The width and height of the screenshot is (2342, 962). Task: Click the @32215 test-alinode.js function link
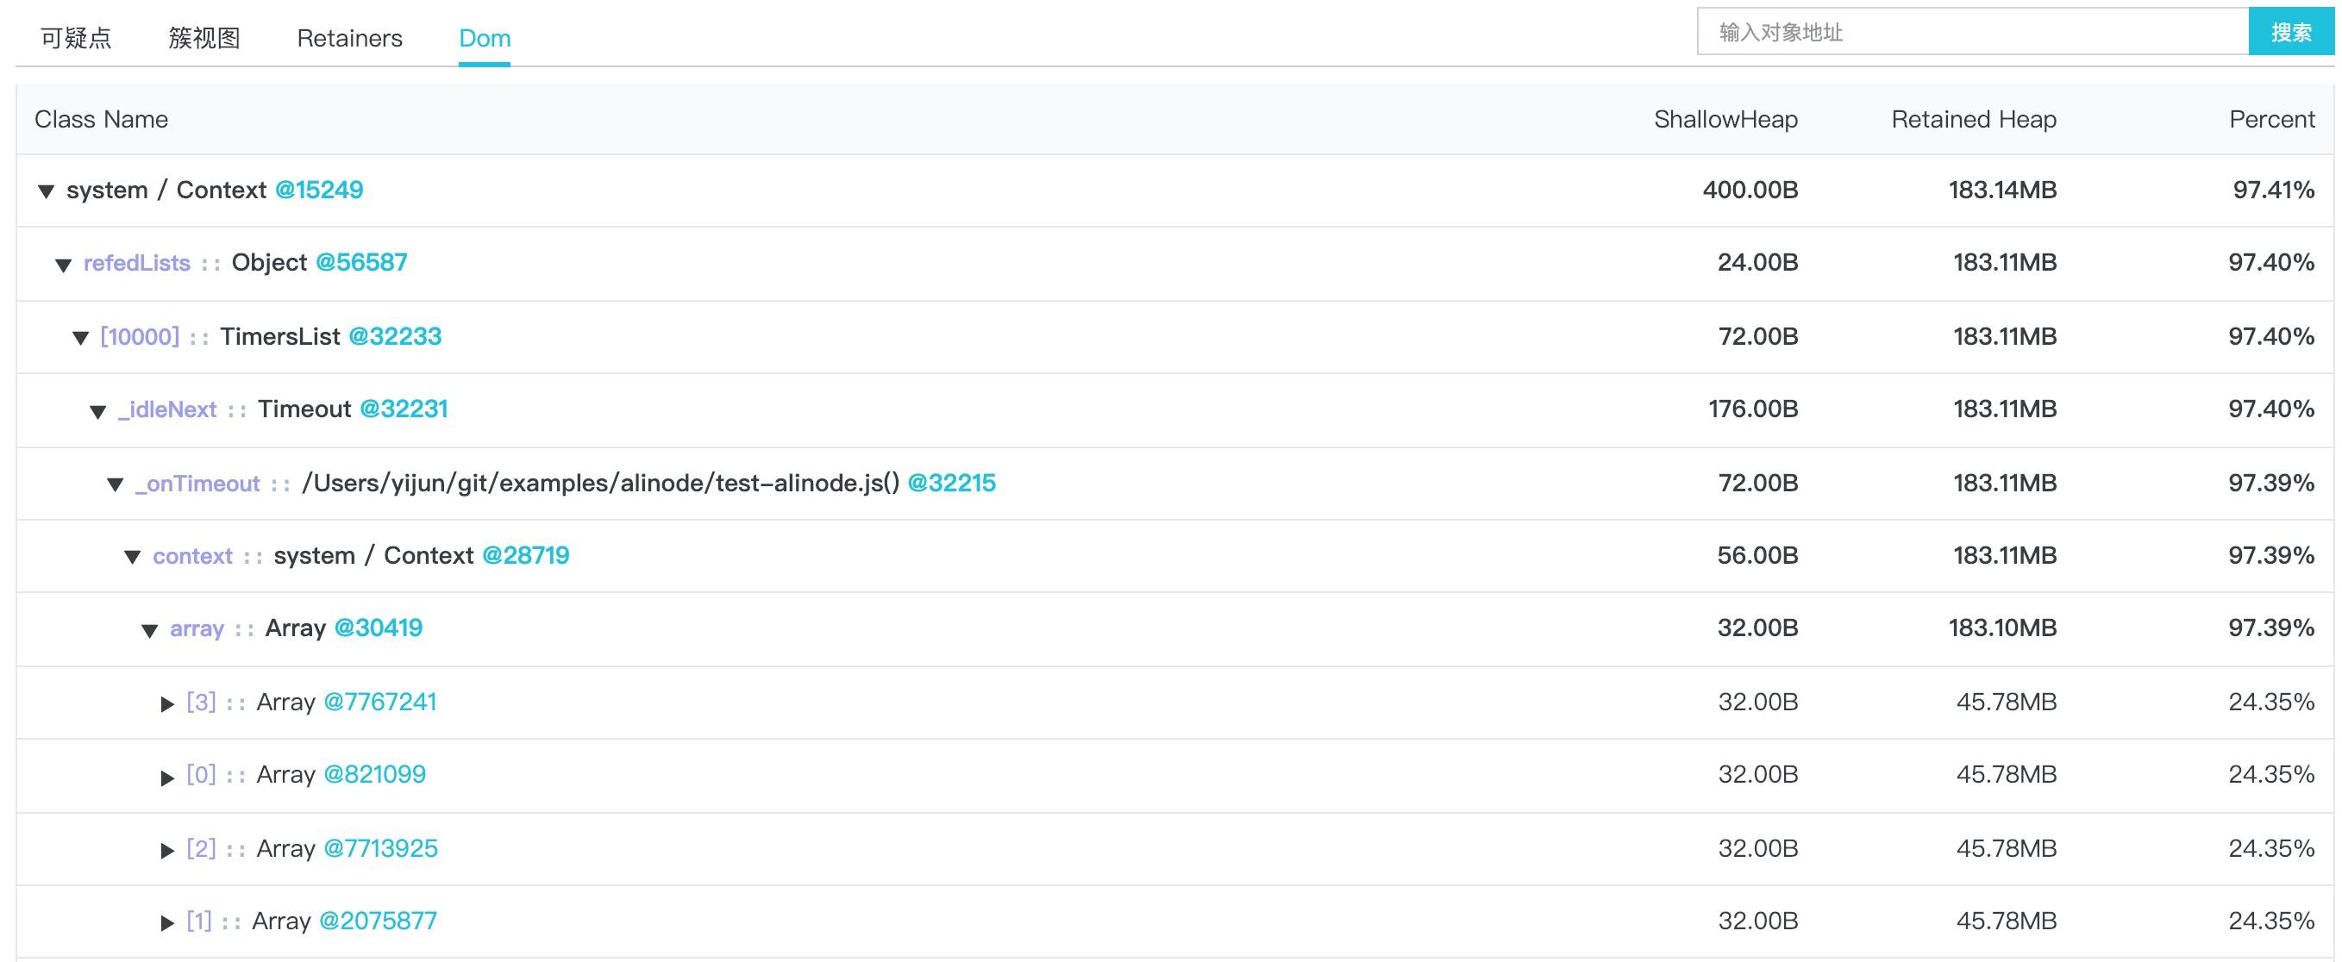[x=953, y=483]
